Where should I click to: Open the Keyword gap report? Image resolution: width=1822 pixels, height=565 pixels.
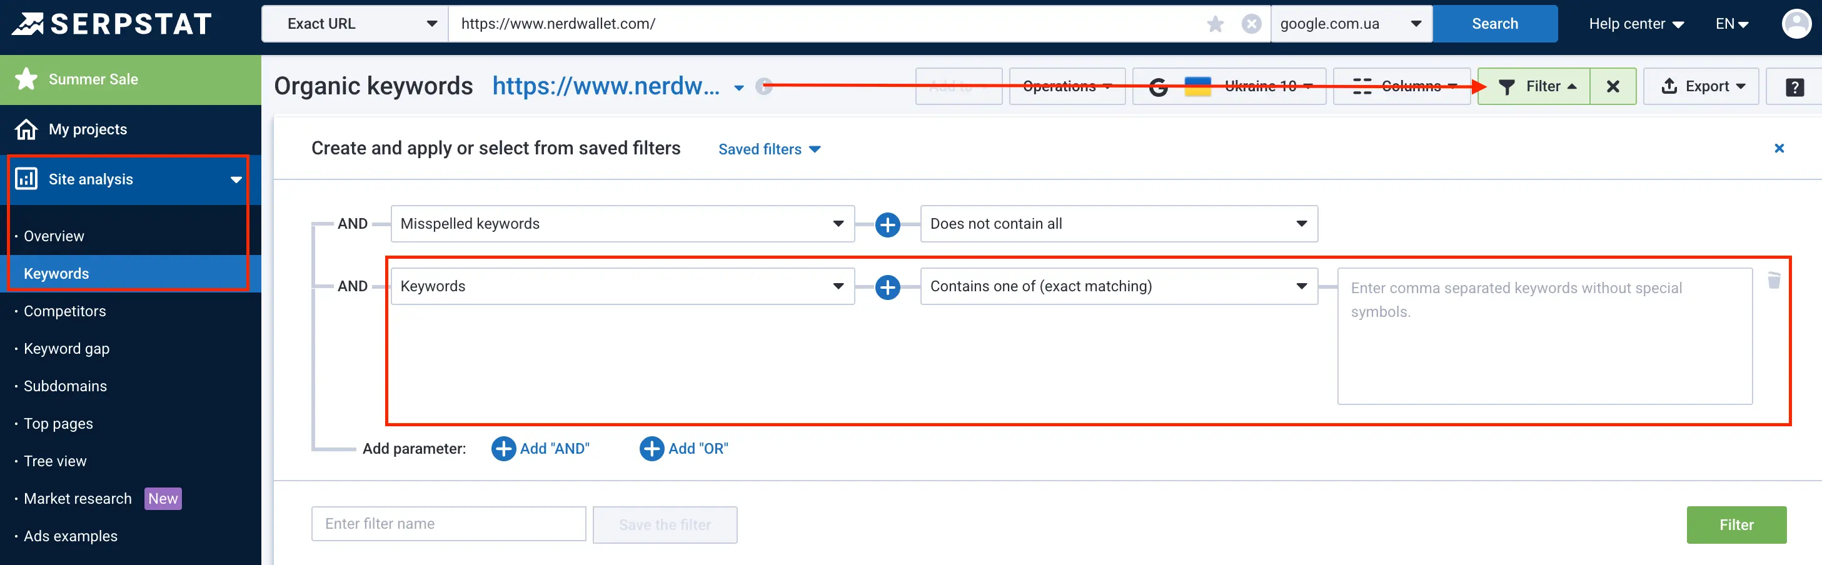point(66,349)
